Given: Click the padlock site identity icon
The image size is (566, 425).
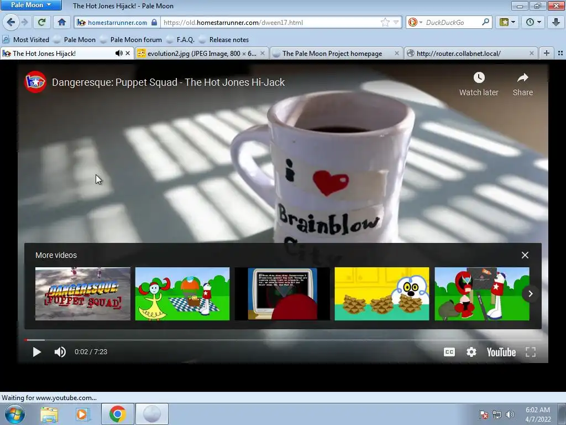Looking at the screenshot, I should 154,22.
